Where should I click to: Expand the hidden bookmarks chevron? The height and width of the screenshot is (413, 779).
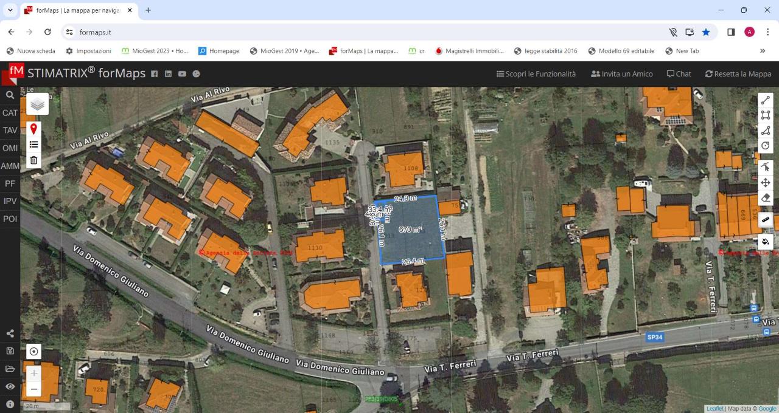pyautogui.click(x=763, y=51)
